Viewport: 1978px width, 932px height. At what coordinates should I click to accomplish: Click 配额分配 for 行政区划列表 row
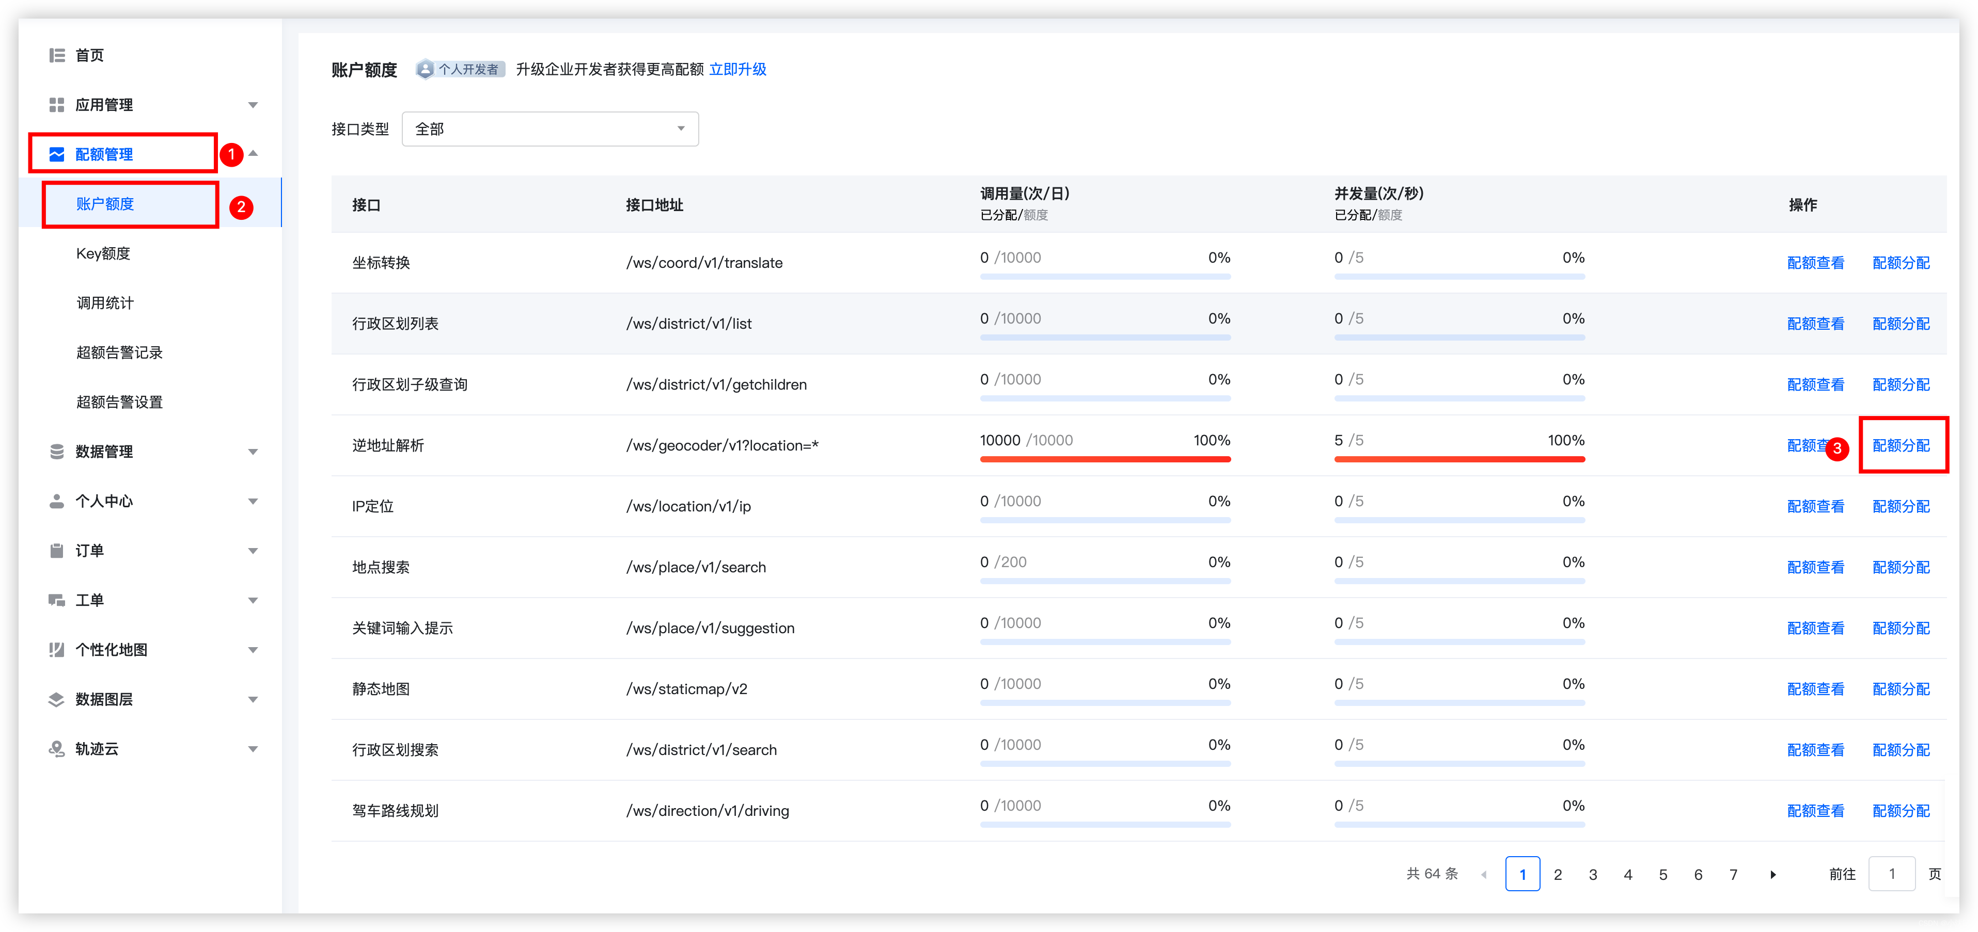(x=1901, y=324)
